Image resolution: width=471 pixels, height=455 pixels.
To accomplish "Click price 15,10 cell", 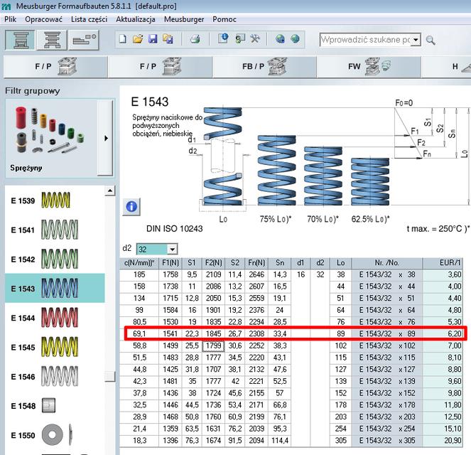I will 443,429.
